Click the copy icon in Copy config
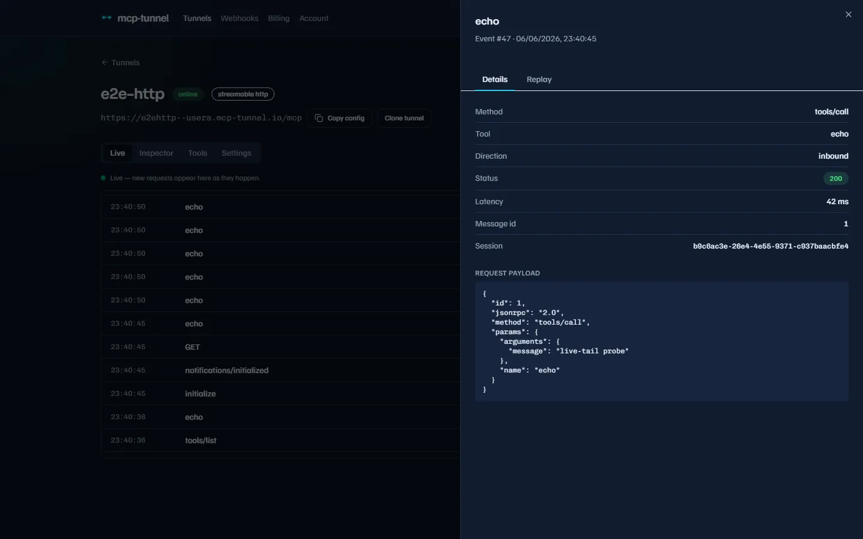This screenshot has width=863, height=539. (x=319, y=118)
